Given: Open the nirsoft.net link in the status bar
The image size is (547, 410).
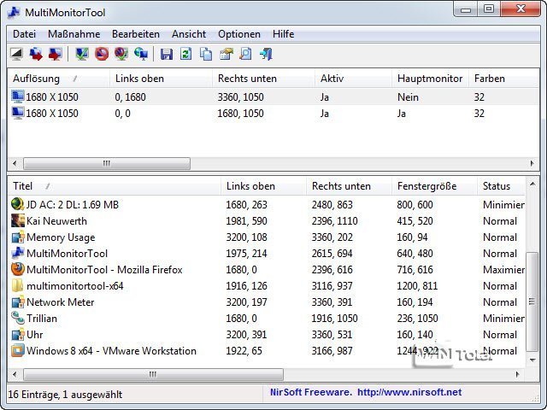Looking at the screenshot, I should 409,393.
